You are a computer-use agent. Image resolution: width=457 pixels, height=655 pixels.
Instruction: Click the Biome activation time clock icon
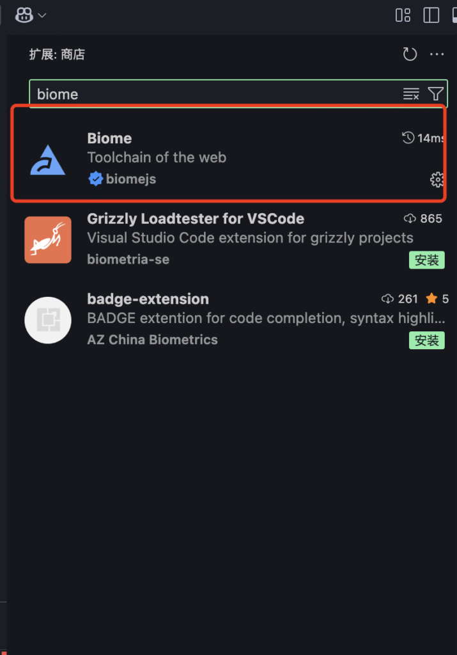(x=408, y=138)
